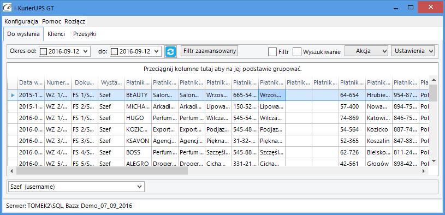The image size is (445, 215).
Task: Select the ALEGRO cell
Action: pyautogui.click(x=138, y=163)
